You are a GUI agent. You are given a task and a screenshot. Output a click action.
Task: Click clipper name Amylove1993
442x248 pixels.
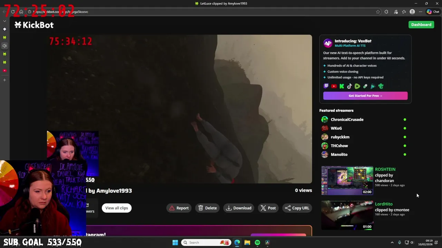click(114, 191)
